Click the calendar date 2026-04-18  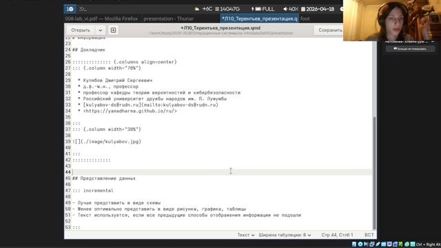point(318,9)
